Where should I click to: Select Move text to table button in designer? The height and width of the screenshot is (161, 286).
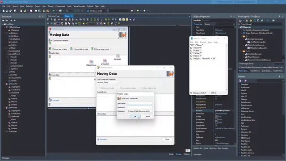59,49
